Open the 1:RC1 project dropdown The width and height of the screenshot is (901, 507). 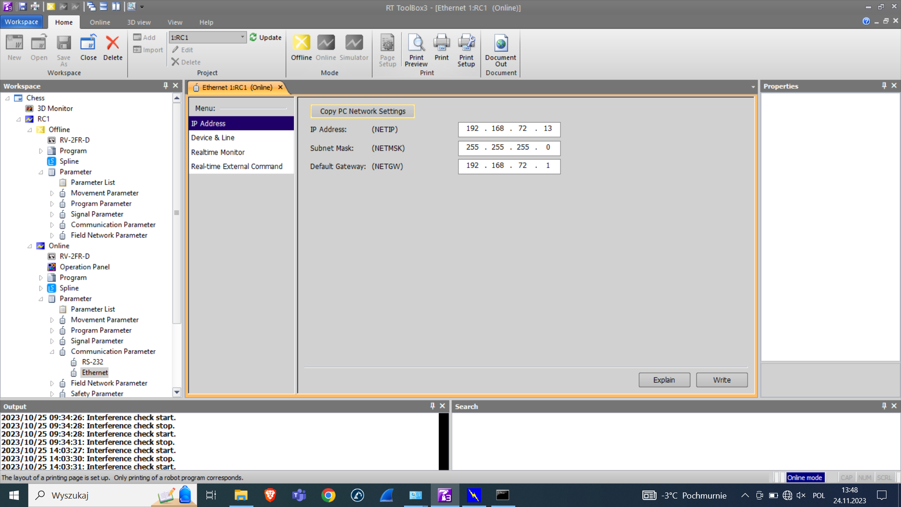click(x=242, y=37)
